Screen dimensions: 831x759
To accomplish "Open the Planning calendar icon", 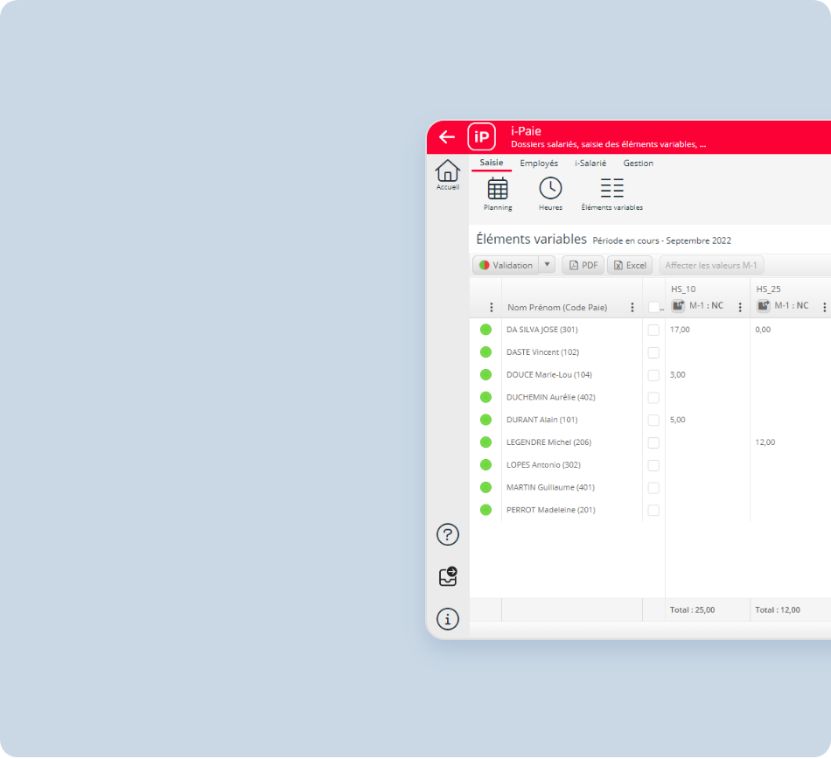I will 498,188.
